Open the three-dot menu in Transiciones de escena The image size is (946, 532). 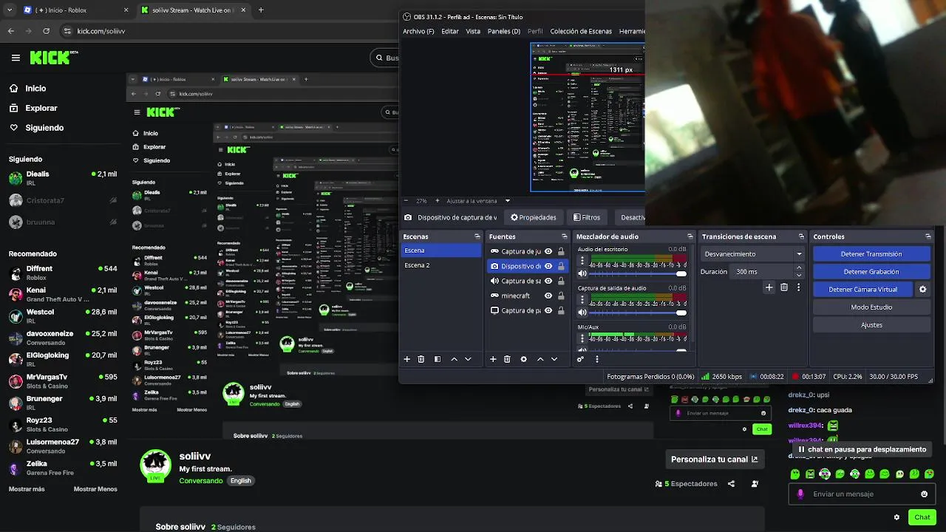pos(798,287)
